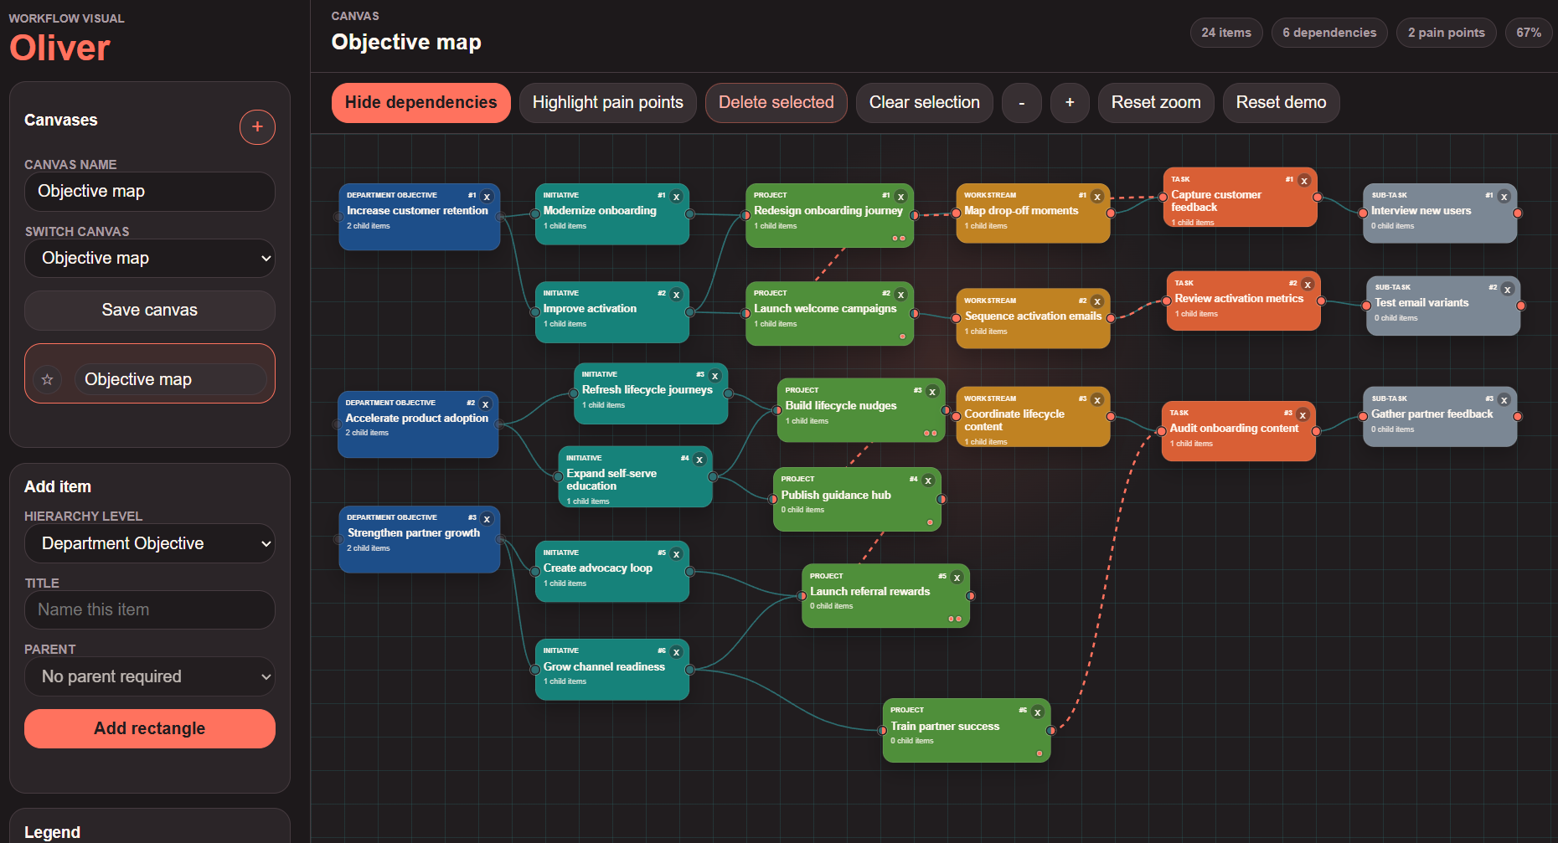The image size is (1558, 843).
Task: Remove the Publish guidance hub card
Action: pos(928,481)
